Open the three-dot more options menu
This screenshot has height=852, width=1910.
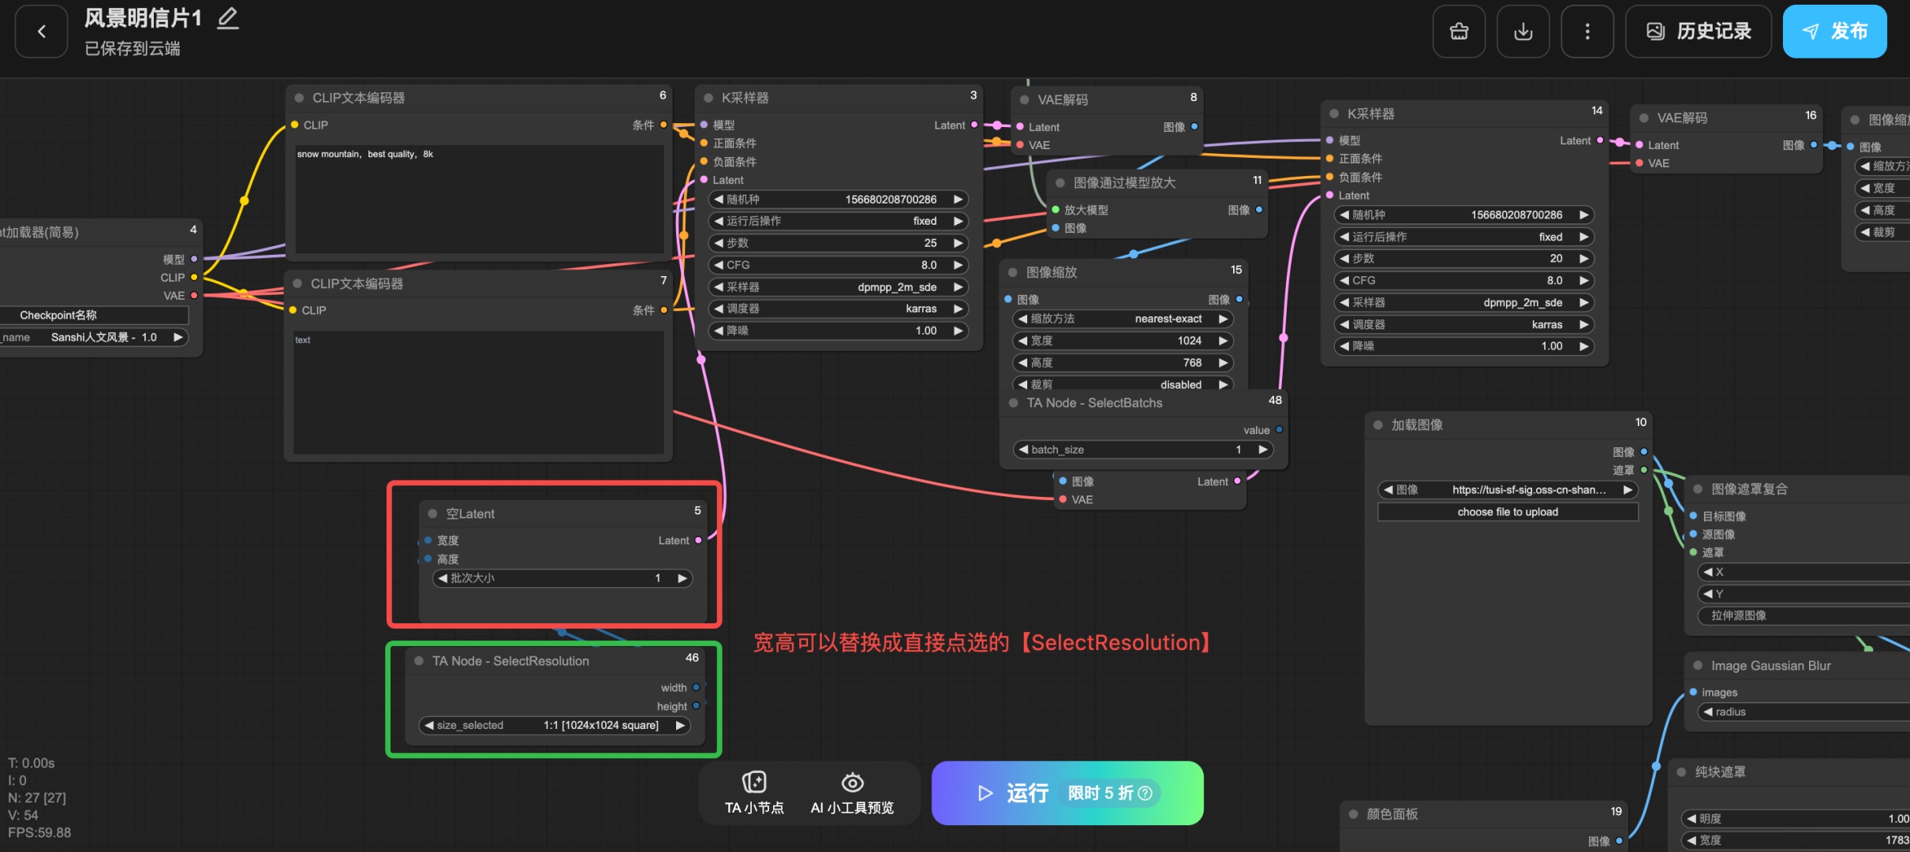tap(1587, 32)
